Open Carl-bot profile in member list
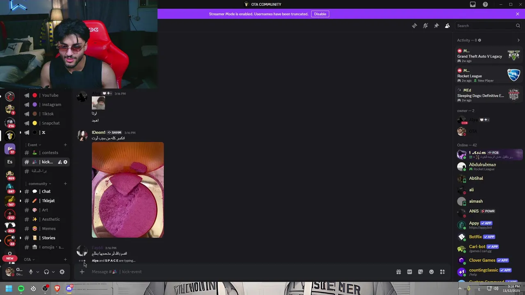 tap(488, 248)
